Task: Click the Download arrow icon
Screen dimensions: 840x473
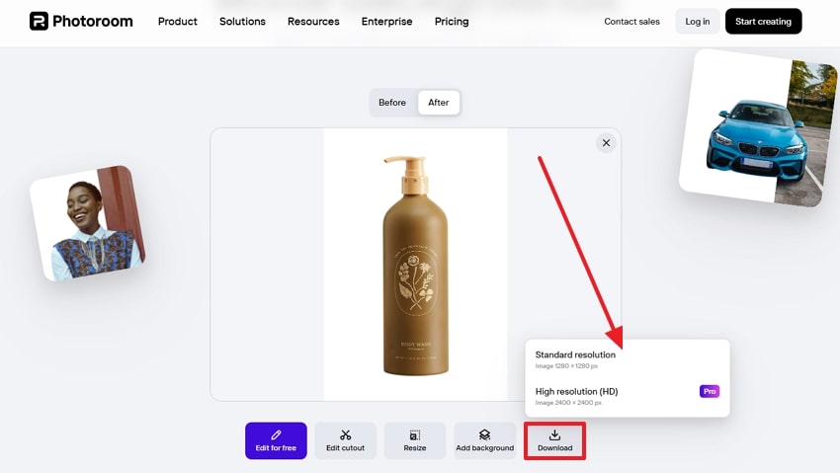Action: (x=554, y=434)
